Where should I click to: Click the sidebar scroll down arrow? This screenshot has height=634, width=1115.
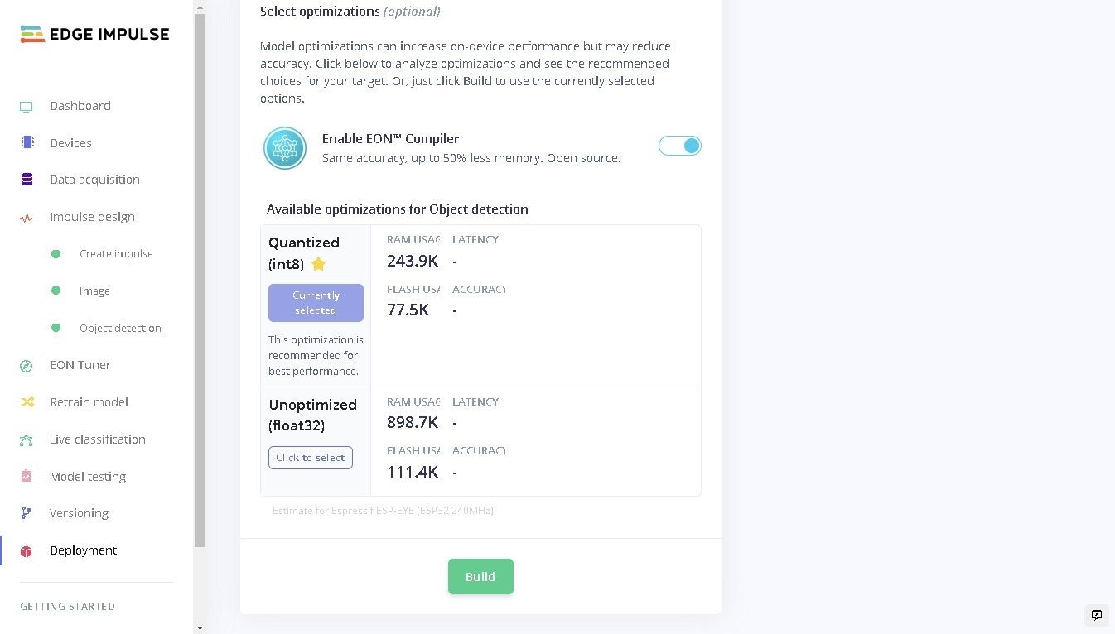(200, 628)
